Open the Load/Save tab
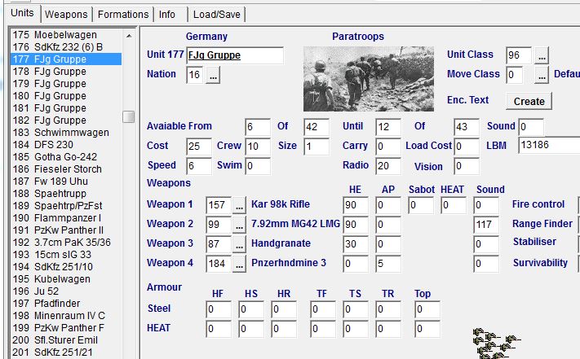 coord(216,15)
